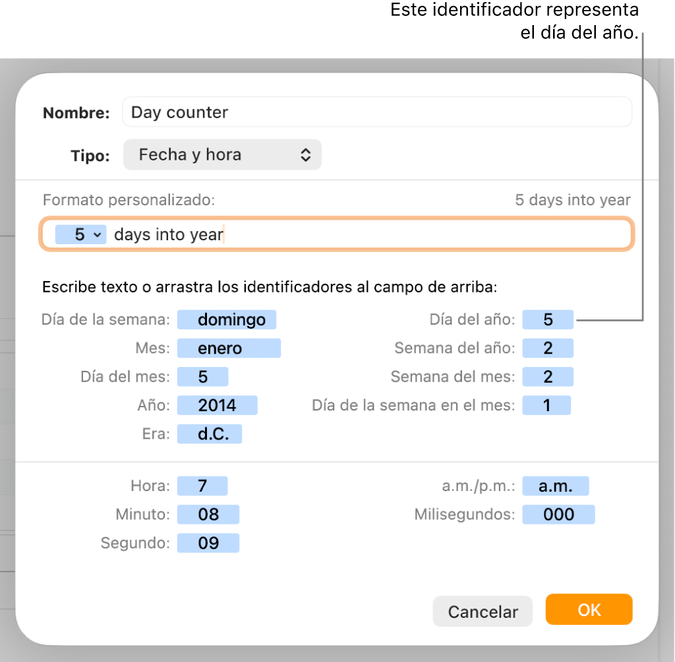The image size is (675, 662).
Task: Open the "Fecha y hora" type dropdown
Action: coord(222,154)
